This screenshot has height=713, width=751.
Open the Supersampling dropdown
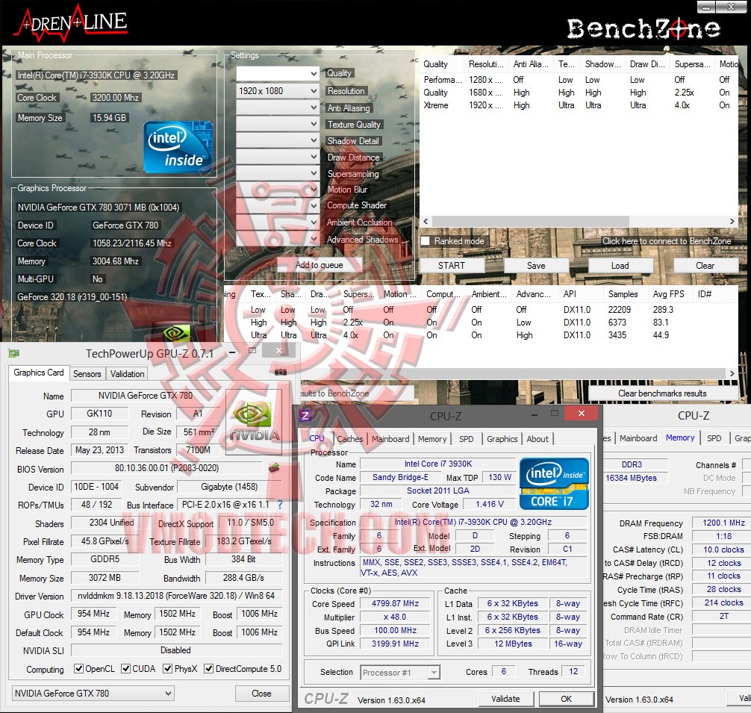(x=278, y=173)
